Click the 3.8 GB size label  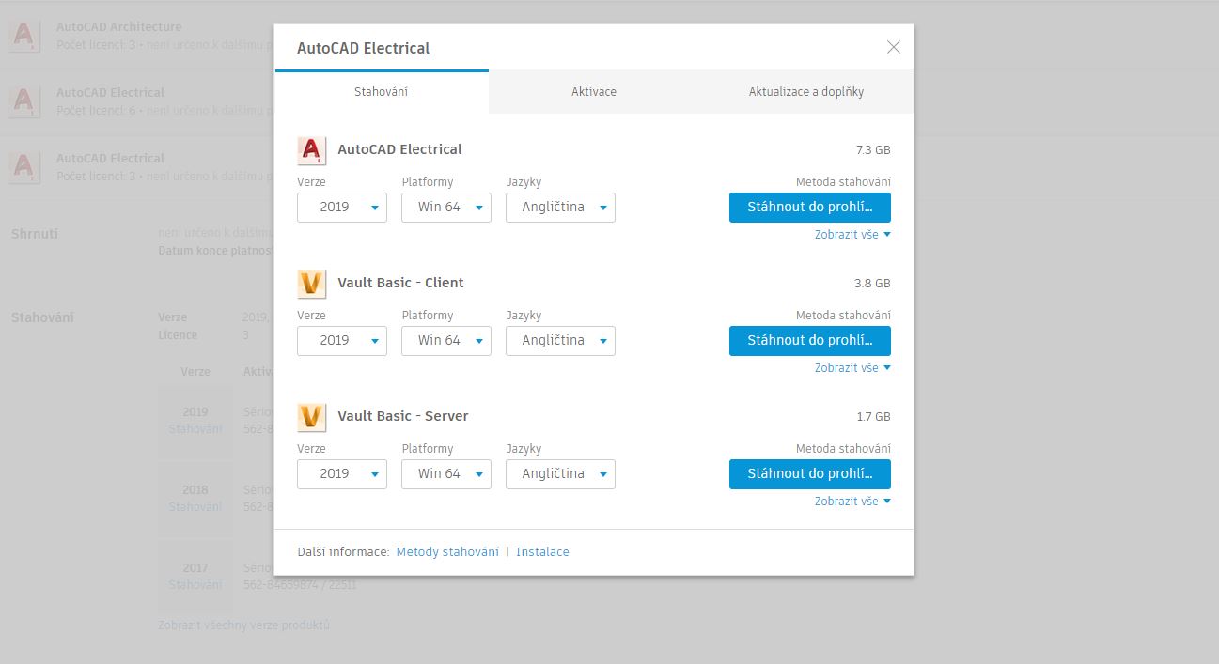click(873, 284)
